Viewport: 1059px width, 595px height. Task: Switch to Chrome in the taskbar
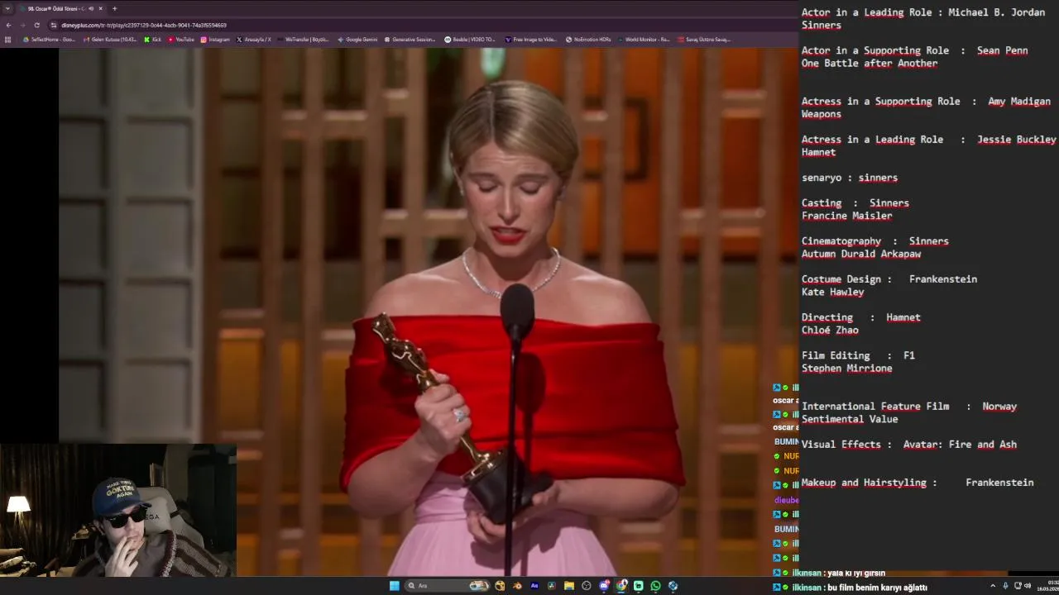tap(621, 586)
